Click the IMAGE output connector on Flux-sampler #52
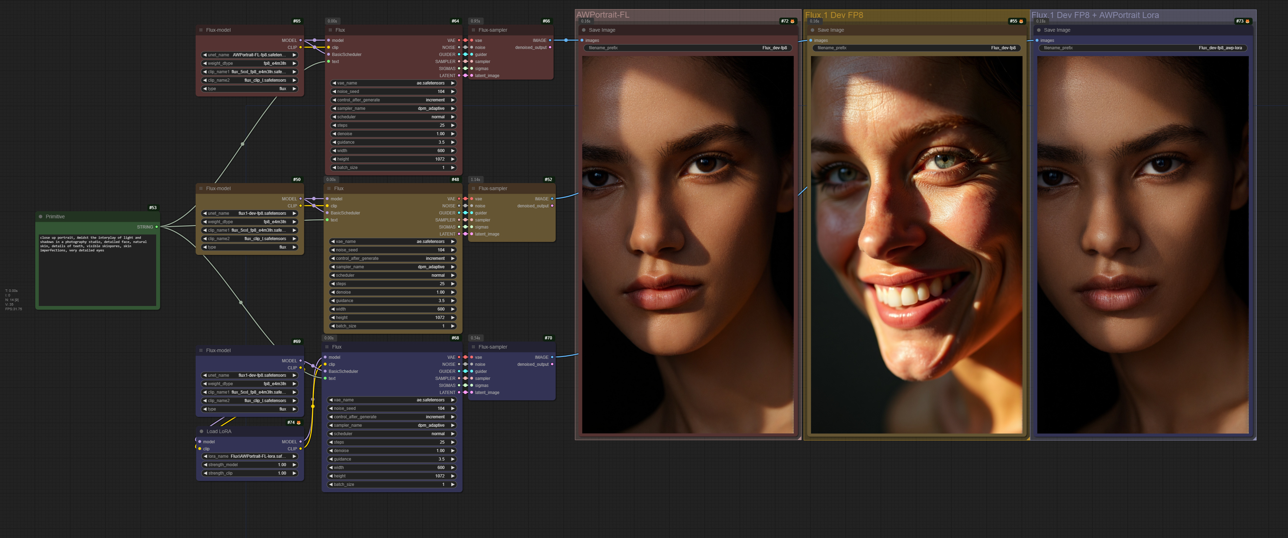This screenshot has height=538, width=1288. [x=552, y=198]
